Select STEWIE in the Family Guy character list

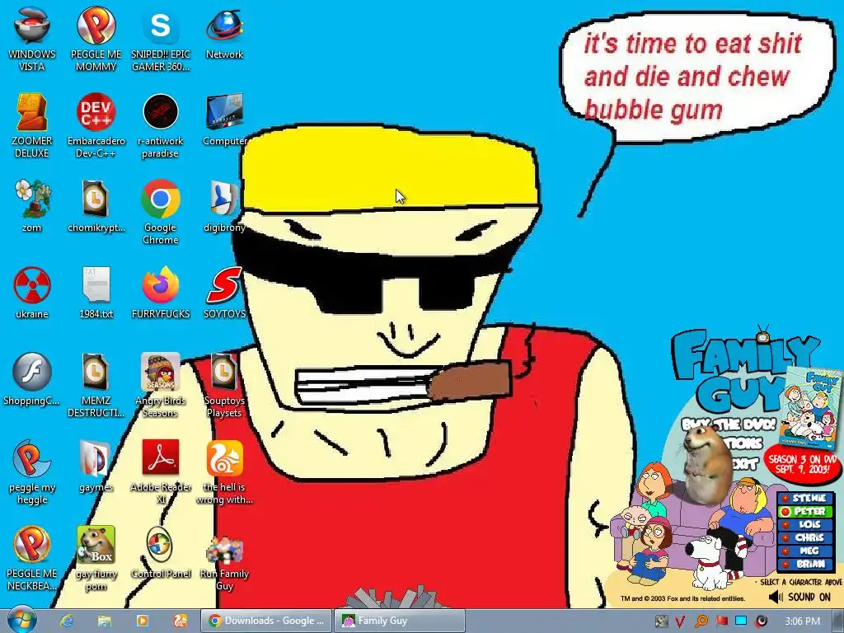(804, 498)
